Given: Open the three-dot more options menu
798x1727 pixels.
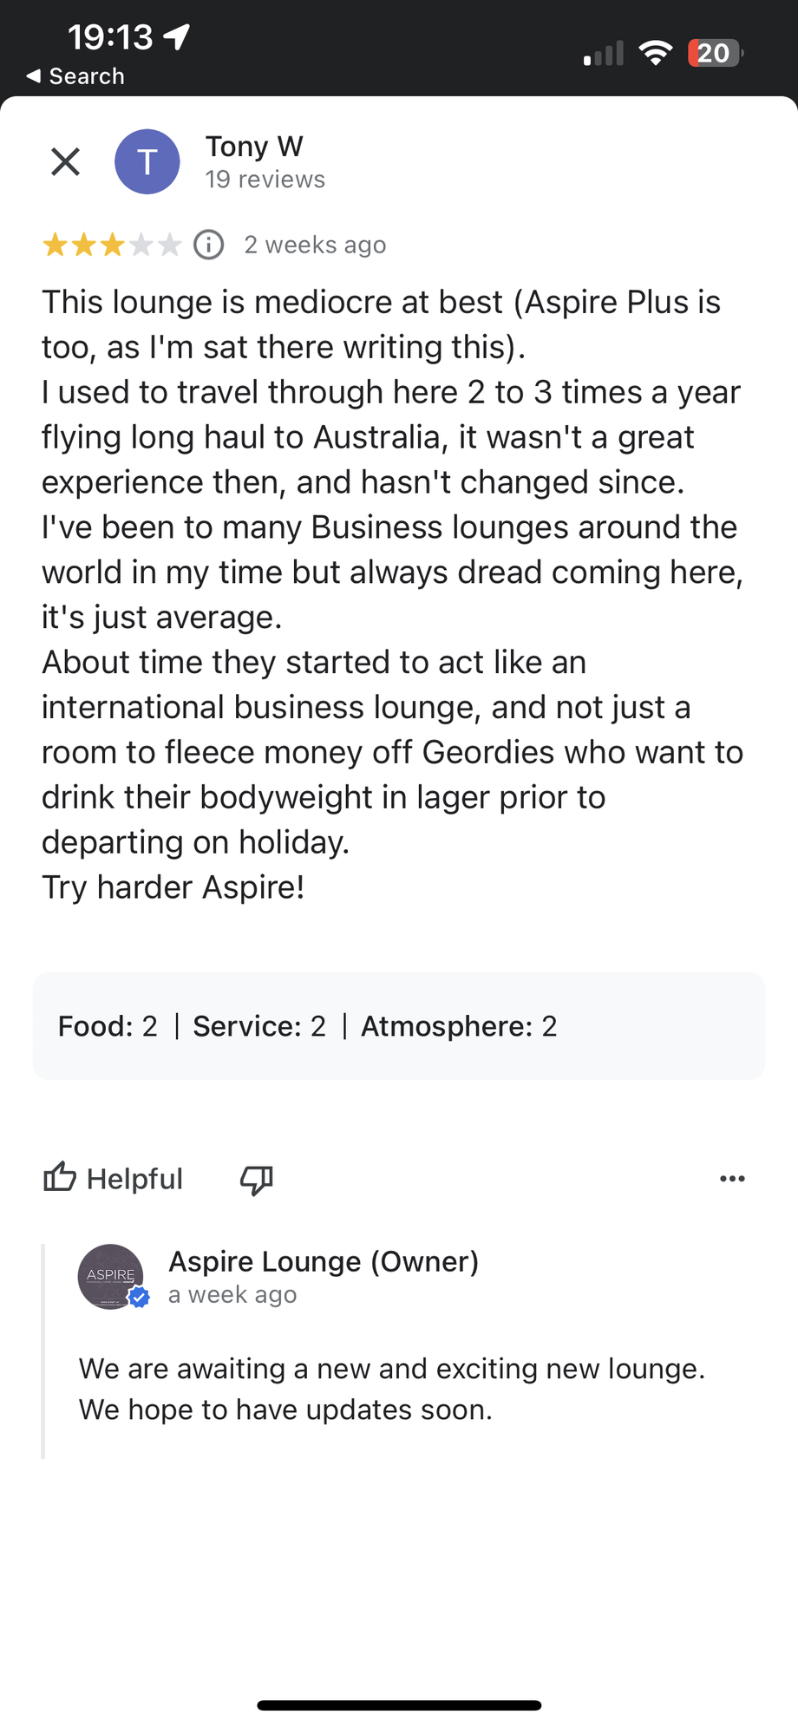Looking at the screenshot, I should click(732, 1178).
